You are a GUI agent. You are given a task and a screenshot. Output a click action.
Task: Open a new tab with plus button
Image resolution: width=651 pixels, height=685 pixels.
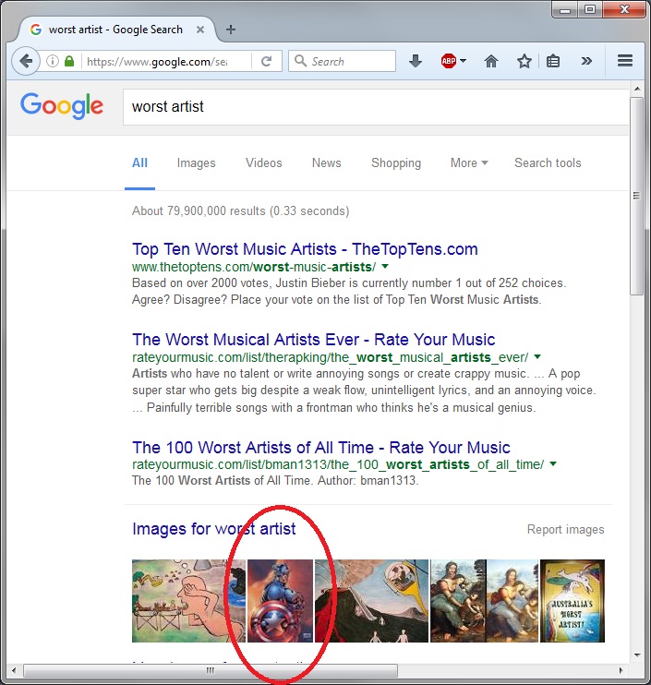pyautogui.click(x=231, y=30)
